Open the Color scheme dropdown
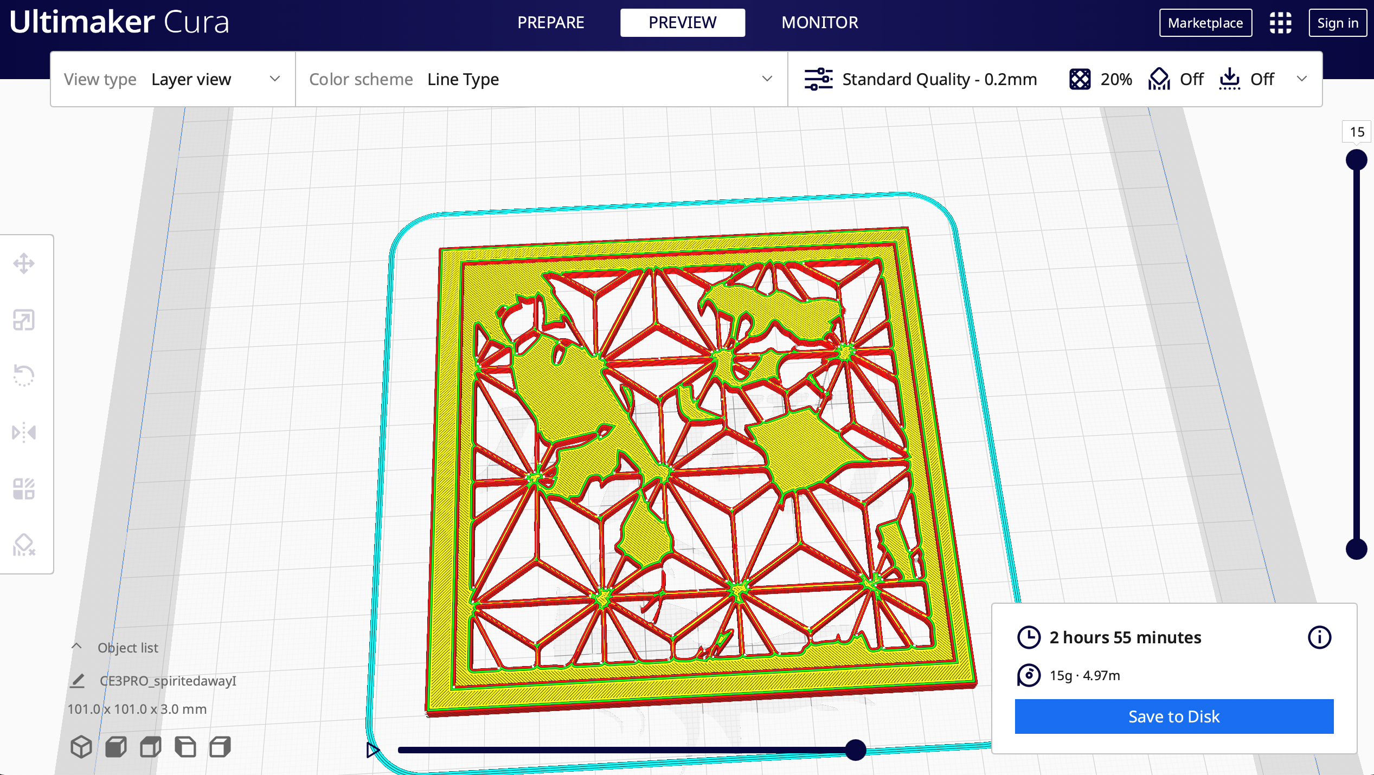The image size is (1374, 775). pyautogui.click(x=542, y=79)
